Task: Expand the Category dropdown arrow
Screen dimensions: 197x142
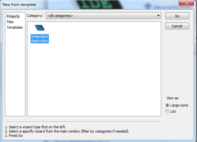Action: [x=159, y=16]
